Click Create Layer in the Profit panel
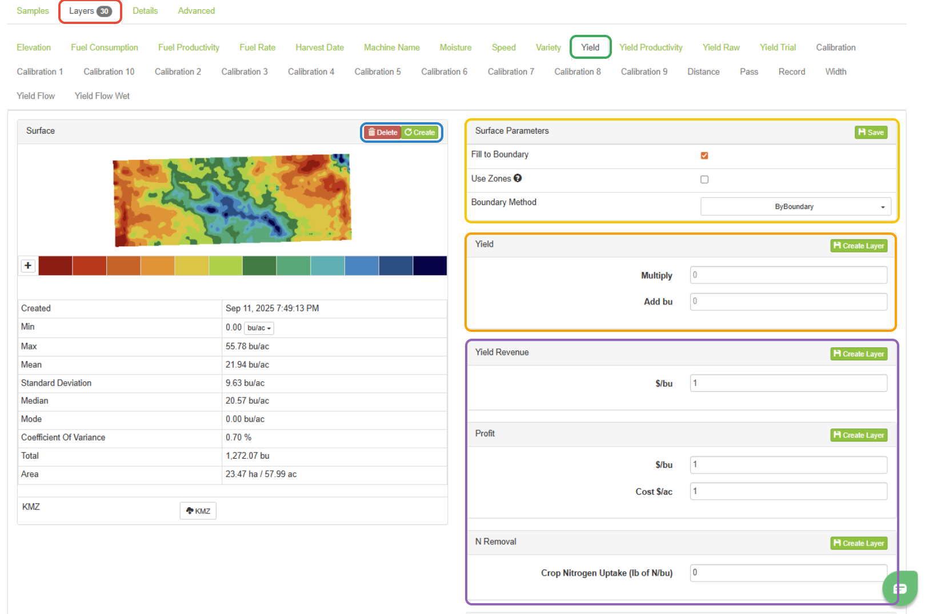Image resolution: width=925 pixels, height=614 pixels. pos(859,435)
